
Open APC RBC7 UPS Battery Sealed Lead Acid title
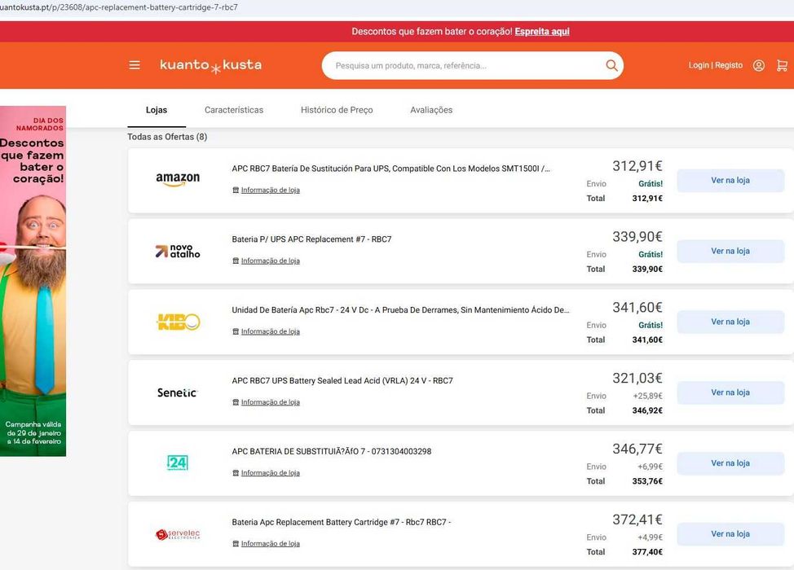coord(342,380)
